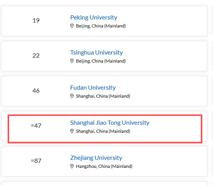The width and height of the screenshot is (213, 185).
Task: Open the Zhejiang University link
Action: click(x=96, y=158)
